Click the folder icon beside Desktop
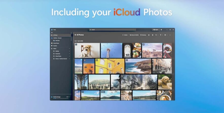The width and height of the screenshot is (224, 113). [x=54, y=51]
